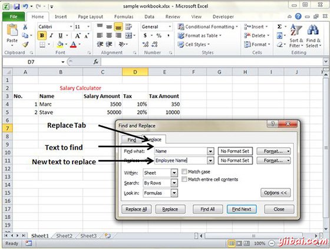Viewport: 330px width, 249px height.
Task: Open Sort & Filter menu
Action: point(296,36)
